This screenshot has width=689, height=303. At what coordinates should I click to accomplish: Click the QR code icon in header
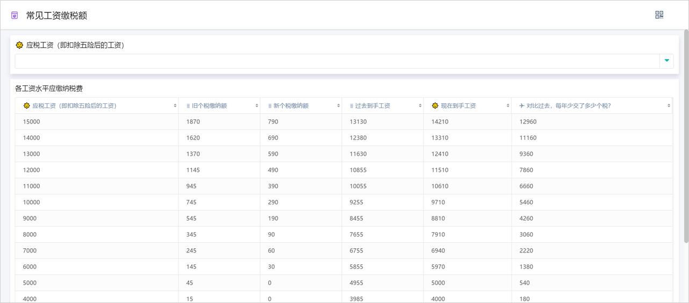[x=659, y=15]
